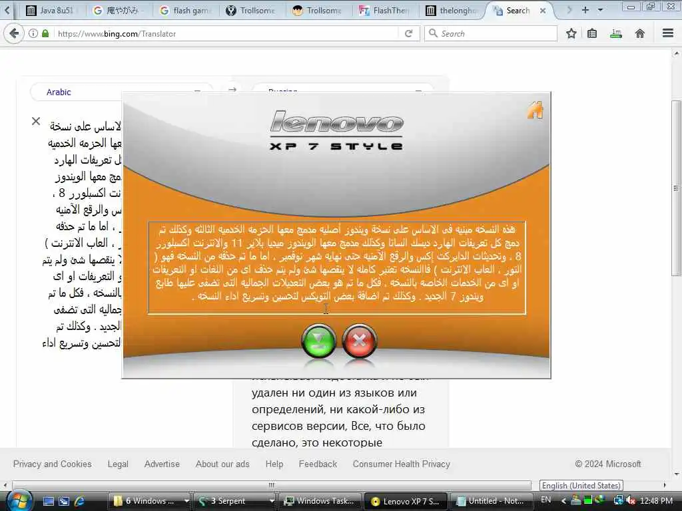Click the red cancel X button in Lenovo dialog
This screenshot has height=511, width=682.
click(360, 341)
